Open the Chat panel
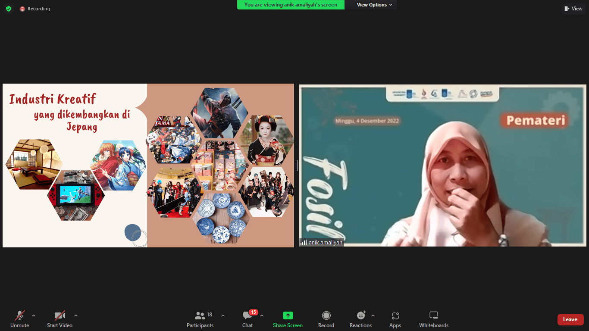 pyautogui.click(x=248, y=319)
